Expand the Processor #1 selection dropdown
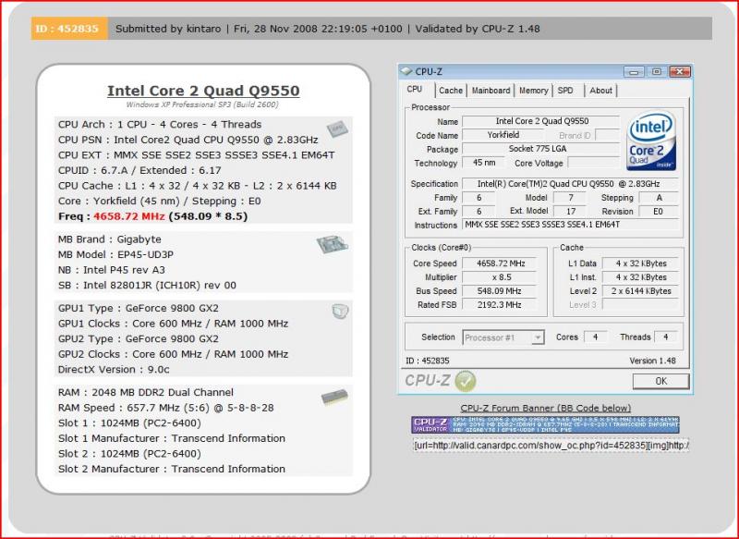Screen dimensions: 739x539 [x=538, y=337]
